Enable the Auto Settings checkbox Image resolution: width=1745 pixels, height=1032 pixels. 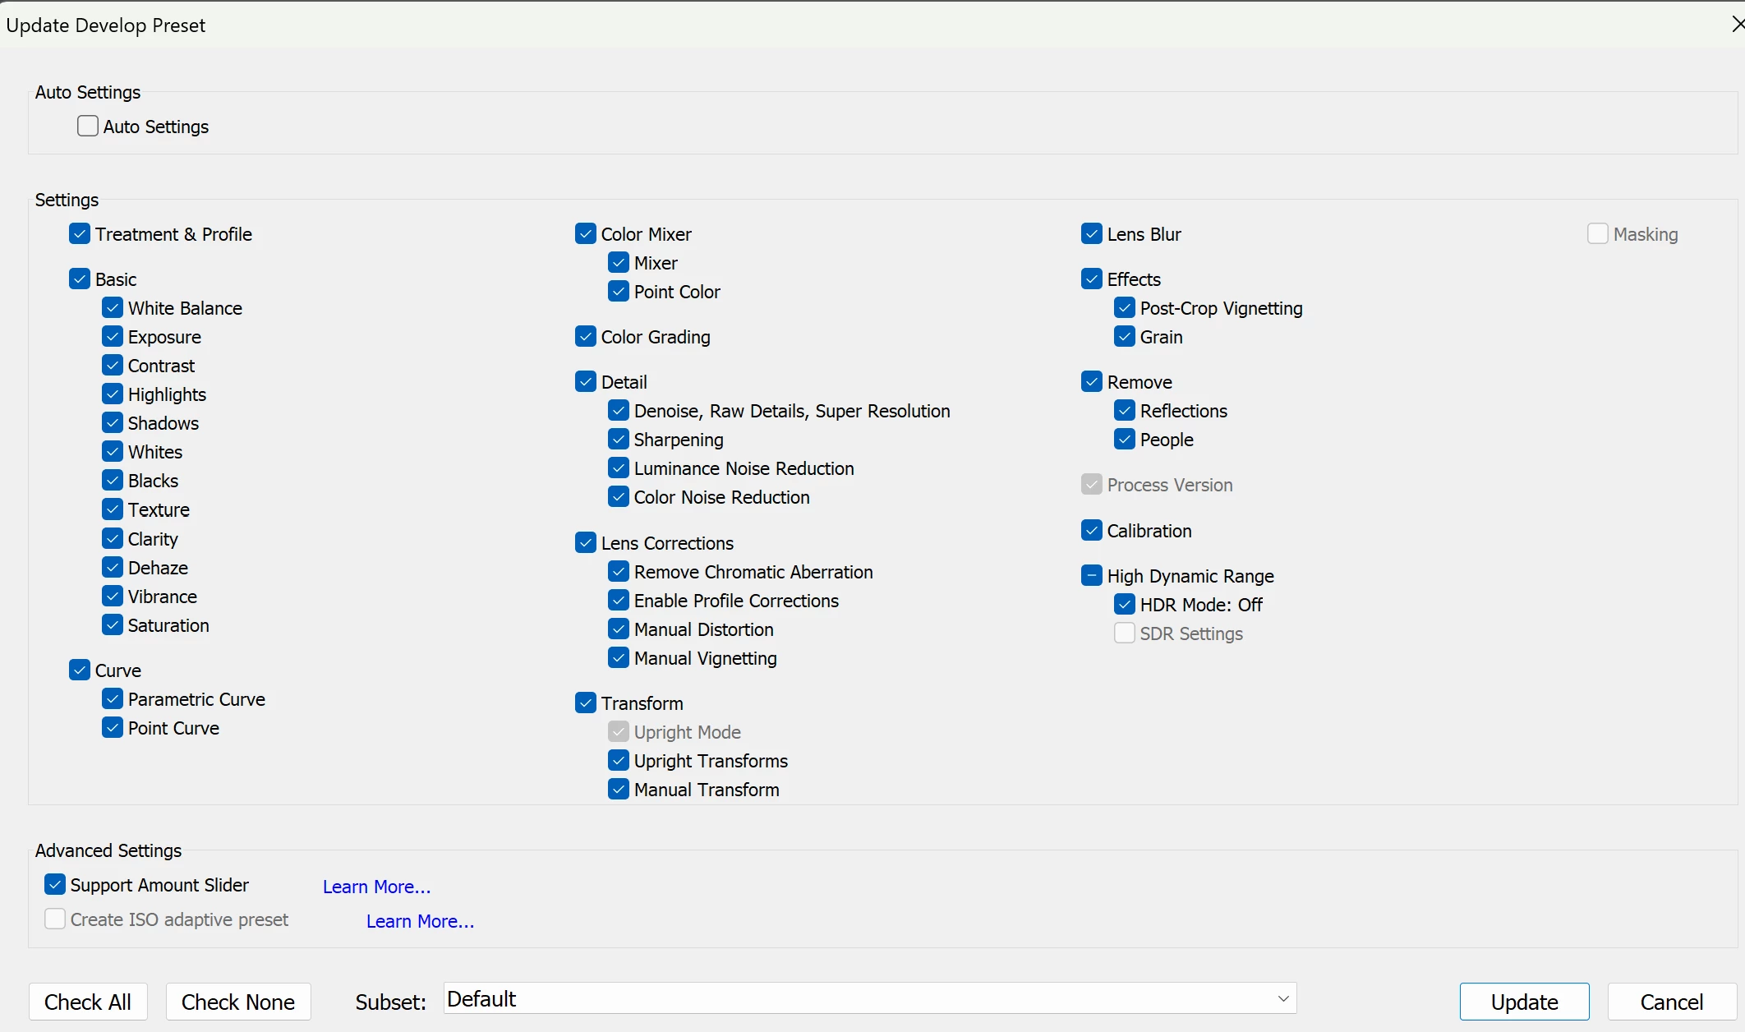88,127
